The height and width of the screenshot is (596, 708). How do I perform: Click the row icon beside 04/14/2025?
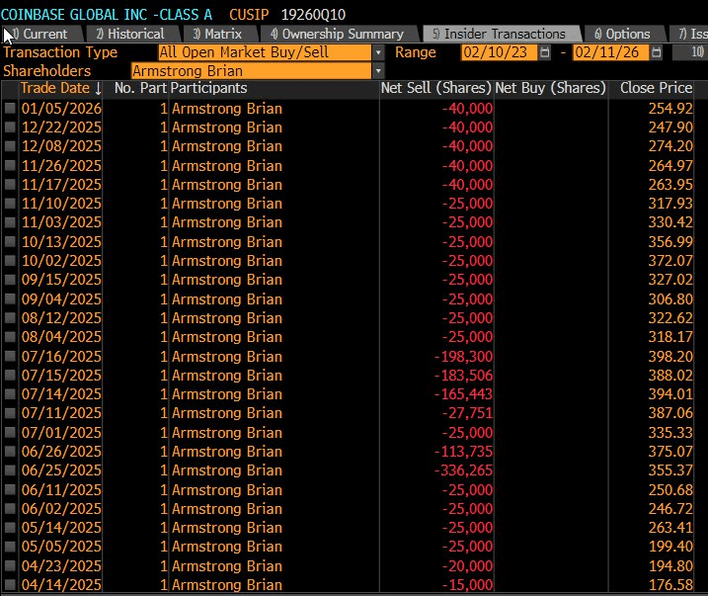pos(10,585)
